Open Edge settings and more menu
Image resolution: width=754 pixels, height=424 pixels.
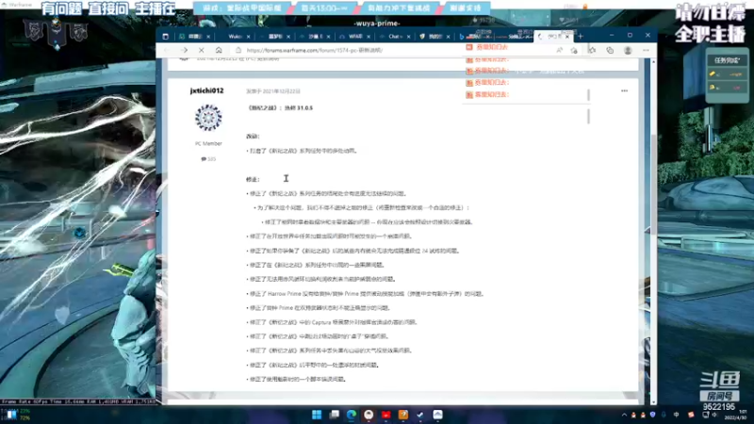[x=646, y=50]
